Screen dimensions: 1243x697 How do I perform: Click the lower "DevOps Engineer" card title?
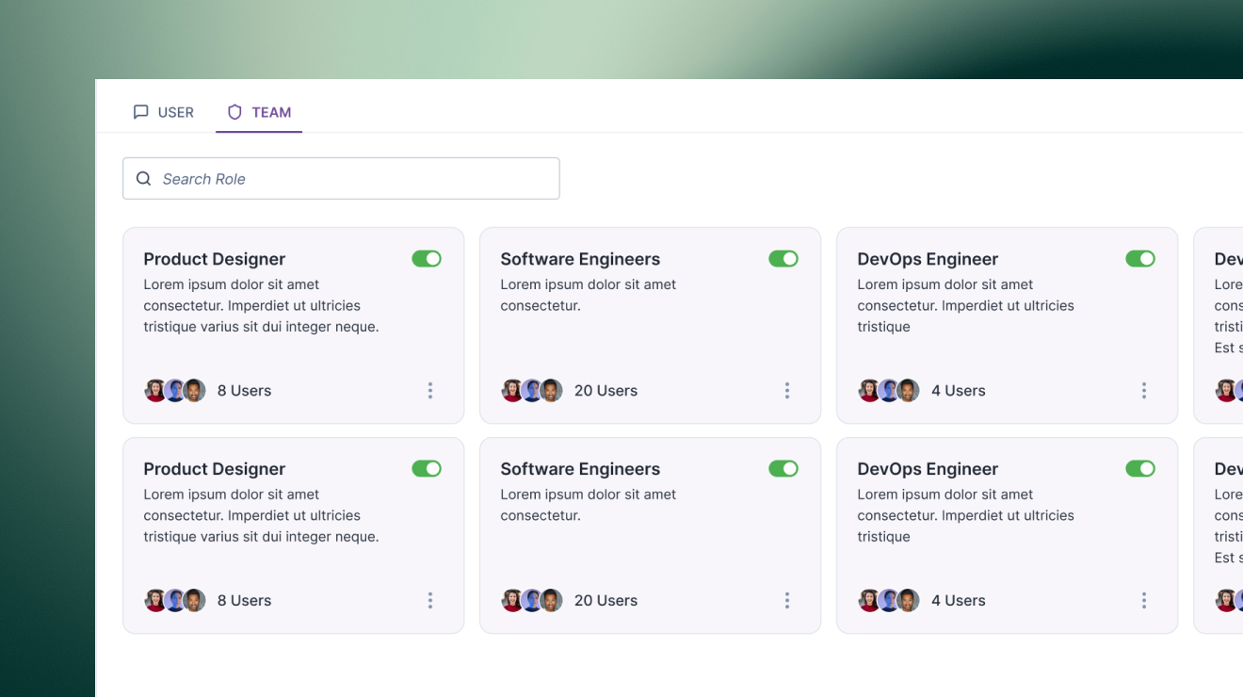(x=928, y=469)
